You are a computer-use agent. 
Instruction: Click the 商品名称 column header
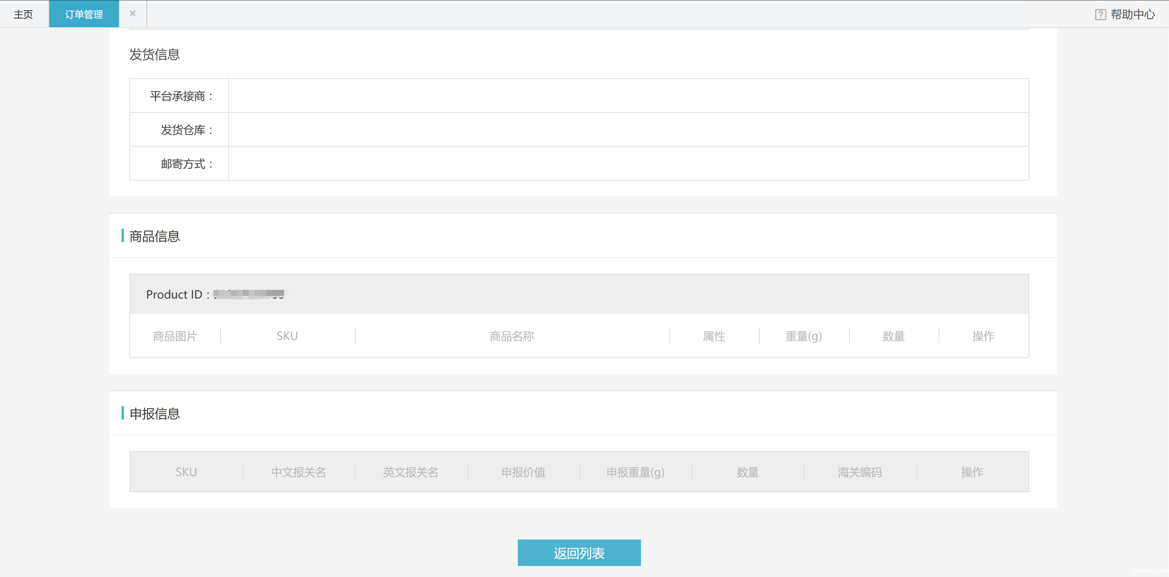pyautogui.click(x=511, y=336)
